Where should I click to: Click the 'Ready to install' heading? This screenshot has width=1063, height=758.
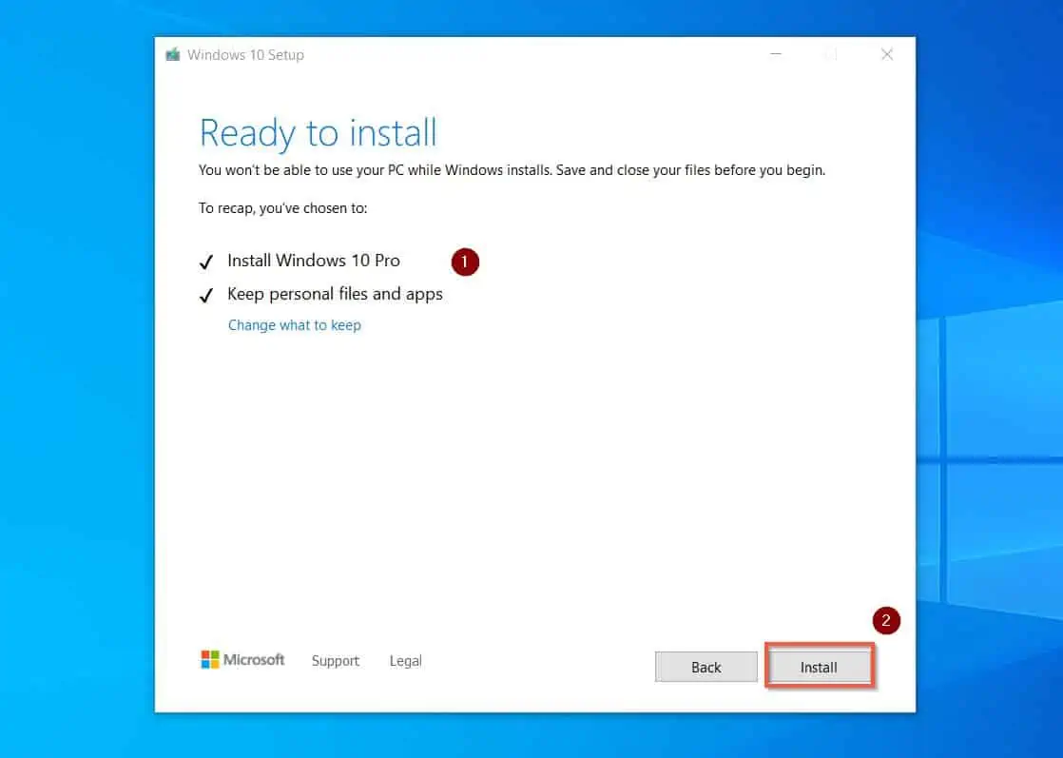(x=318, y=133)
